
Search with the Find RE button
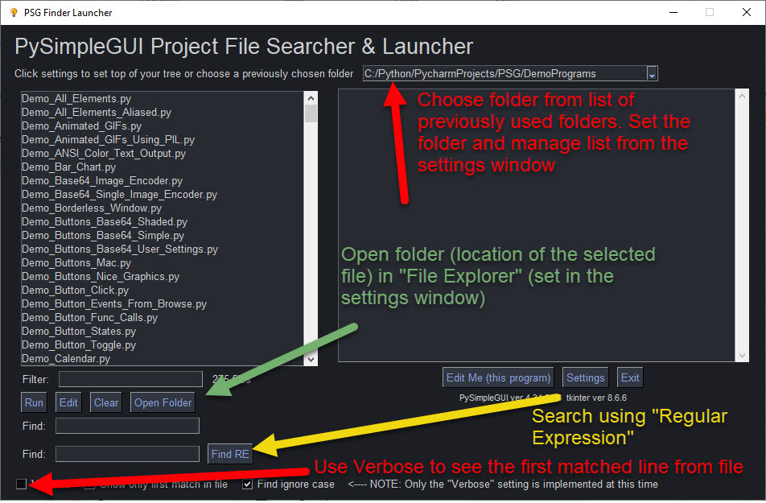229,453
